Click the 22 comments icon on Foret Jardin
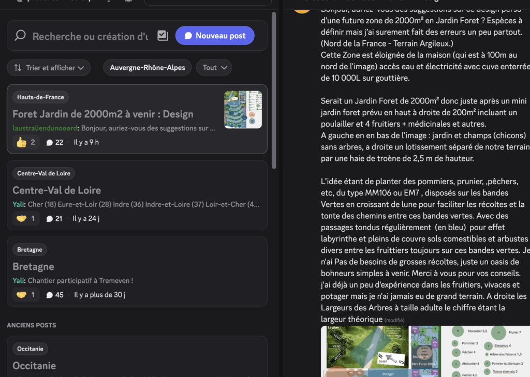 tap(49, 143)
